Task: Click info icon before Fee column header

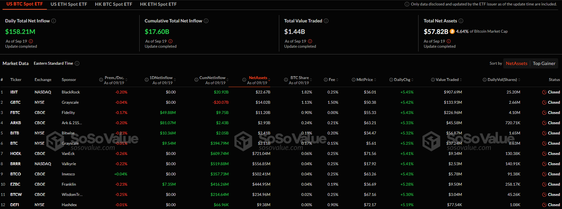Action: click(x=326, y=80)
